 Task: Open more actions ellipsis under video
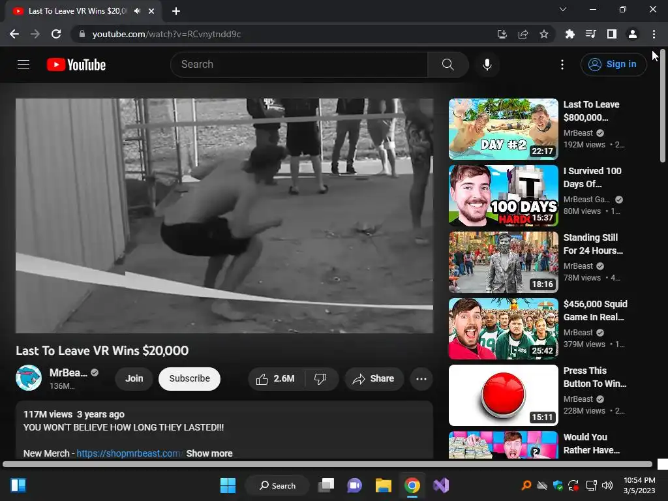[421, 379]
